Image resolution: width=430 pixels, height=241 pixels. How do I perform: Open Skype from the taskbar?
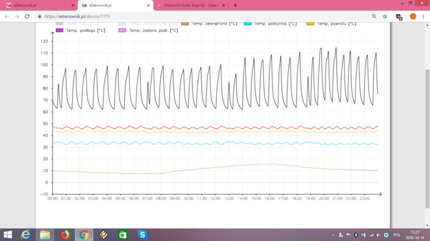pos(142,235)
